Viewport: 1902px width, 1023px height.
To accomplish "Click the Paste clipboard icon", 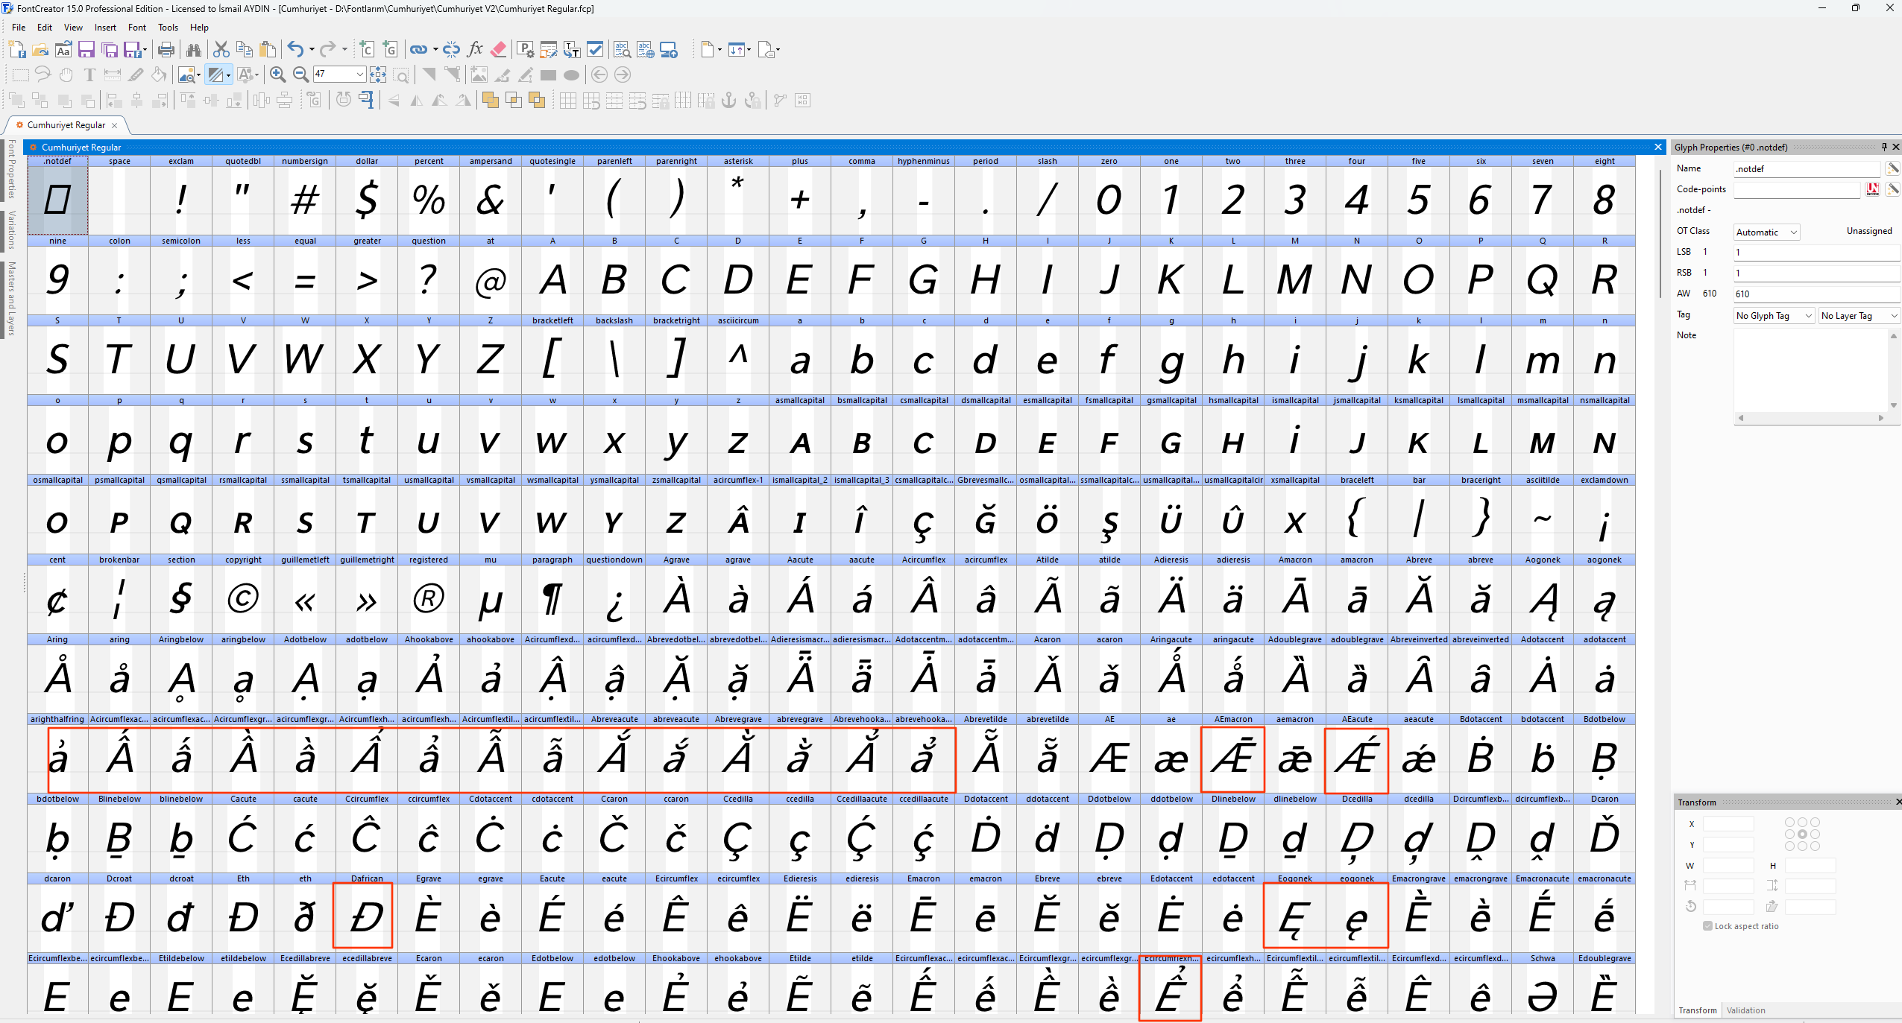I will click(x=268, y=50).
